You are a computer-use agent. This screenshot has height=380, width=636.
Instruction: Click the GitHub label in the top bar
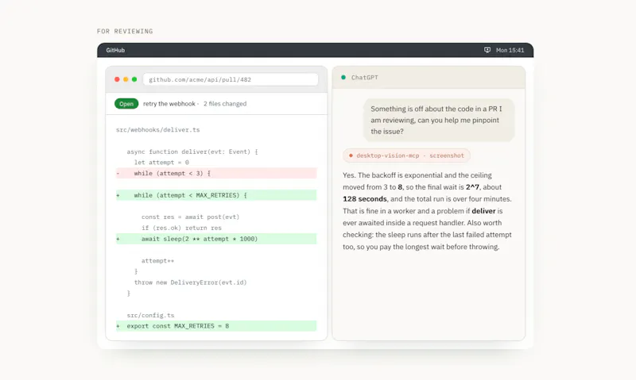[115, 50]
